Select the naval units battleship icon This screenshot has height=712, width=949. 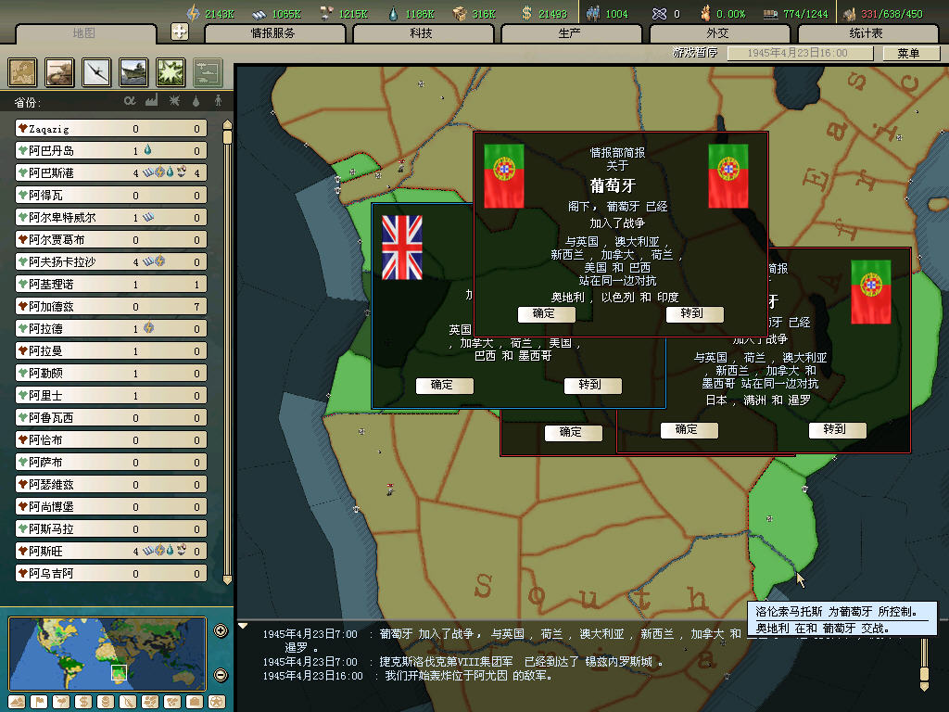coord(133,72)
